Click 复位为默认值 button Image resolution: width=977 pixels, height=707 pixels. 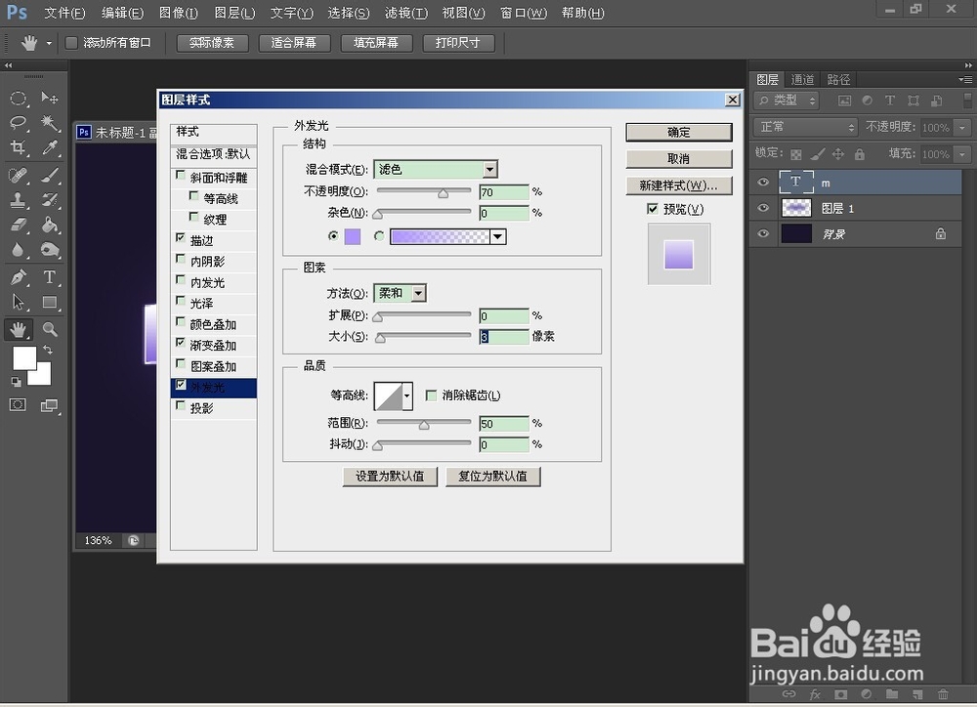click(x=492, y=476)
